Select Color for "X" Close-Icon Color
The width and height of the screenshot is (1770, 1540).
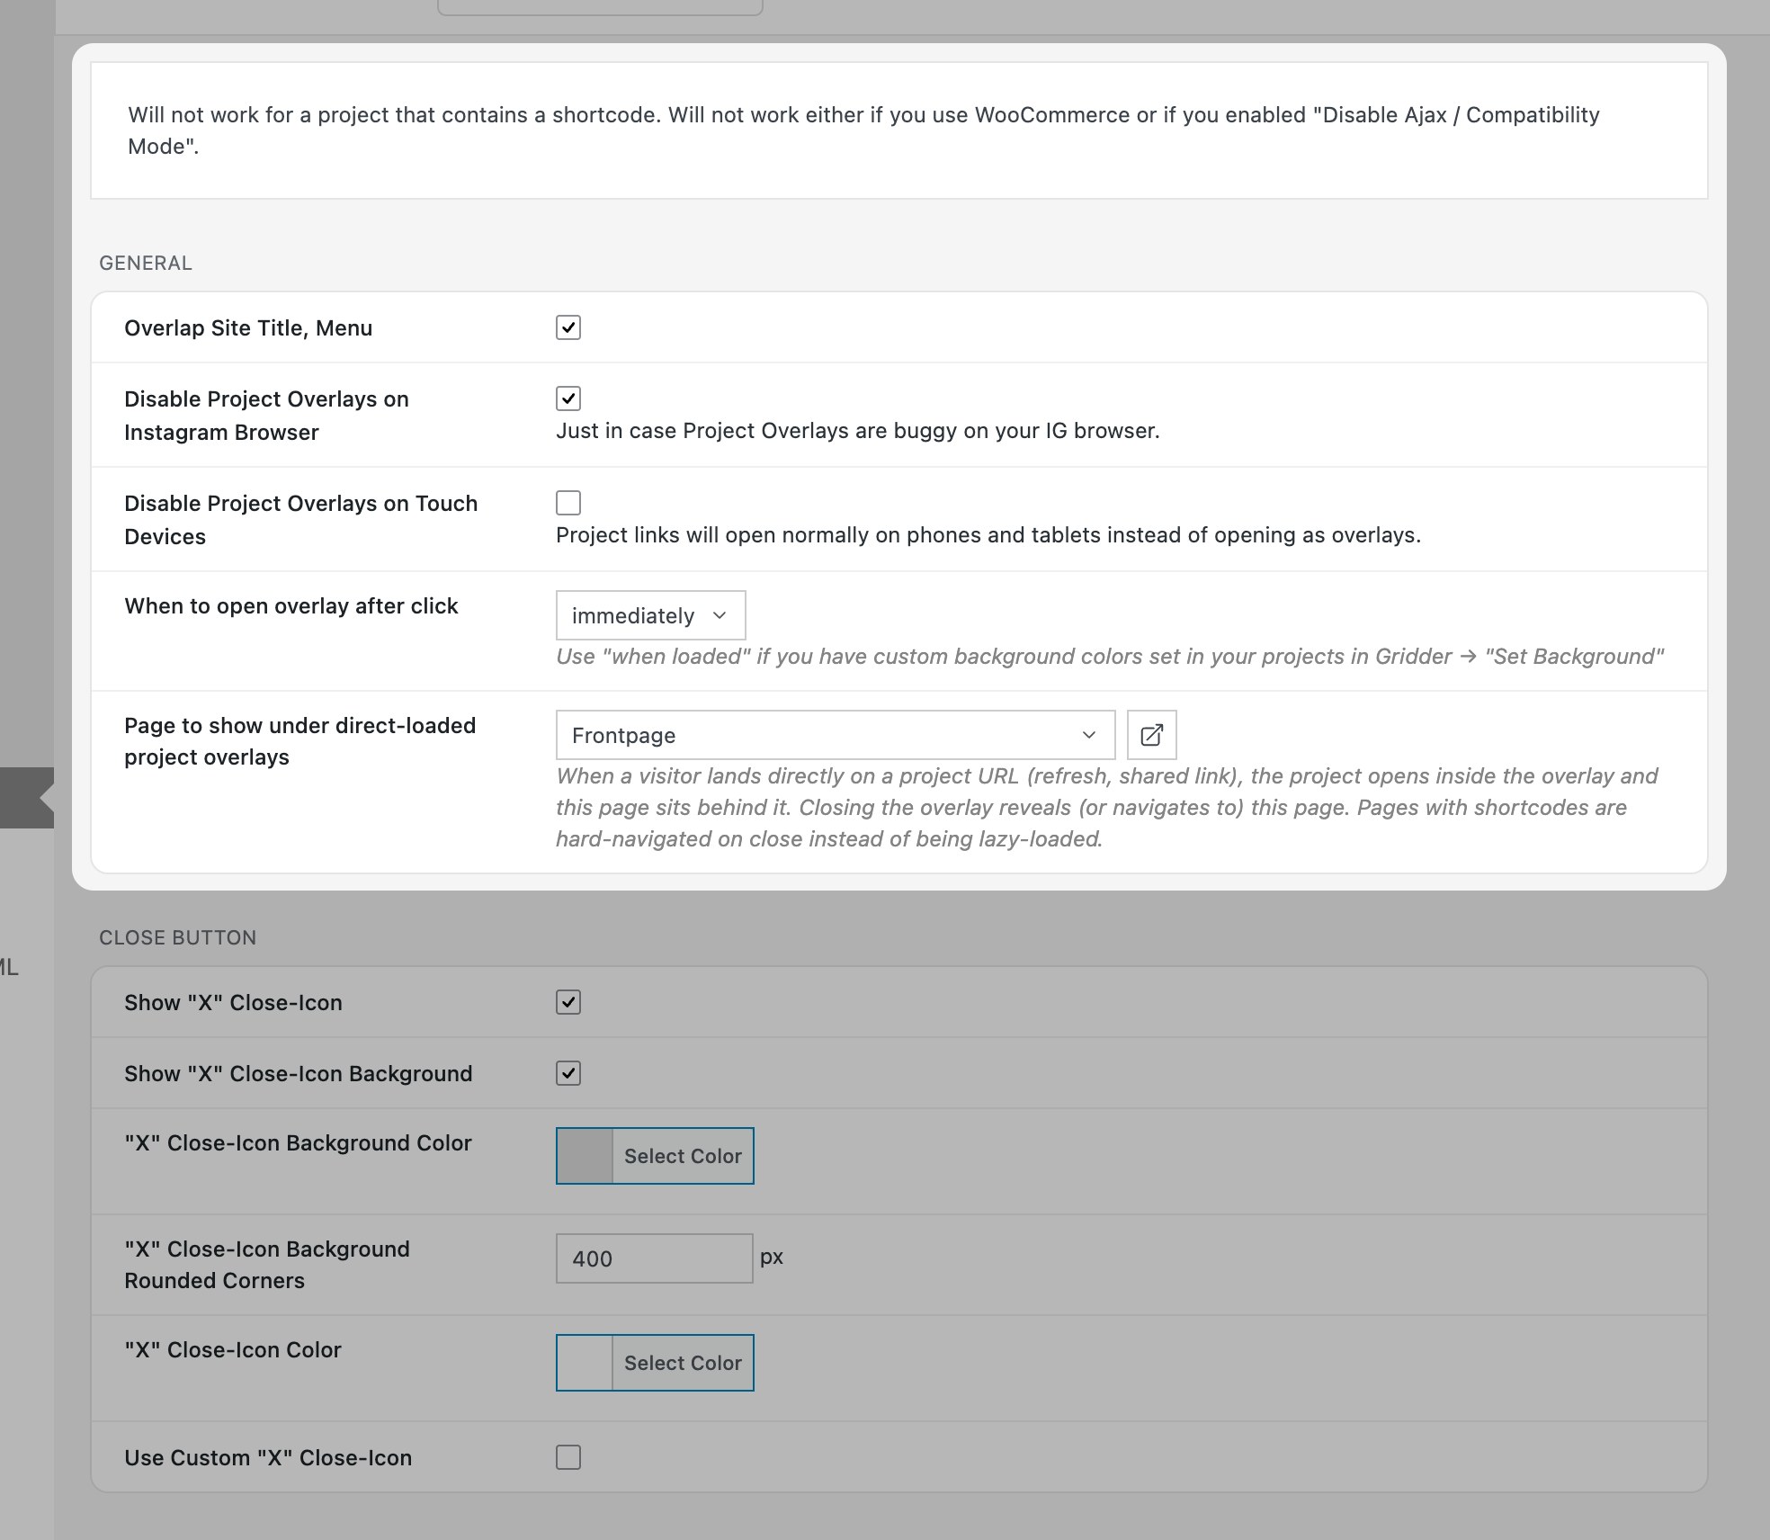click(x=683, y=1363)
